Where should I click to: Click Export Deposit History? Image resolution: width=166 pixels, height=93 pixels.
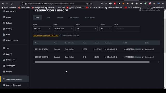(69, 35)
